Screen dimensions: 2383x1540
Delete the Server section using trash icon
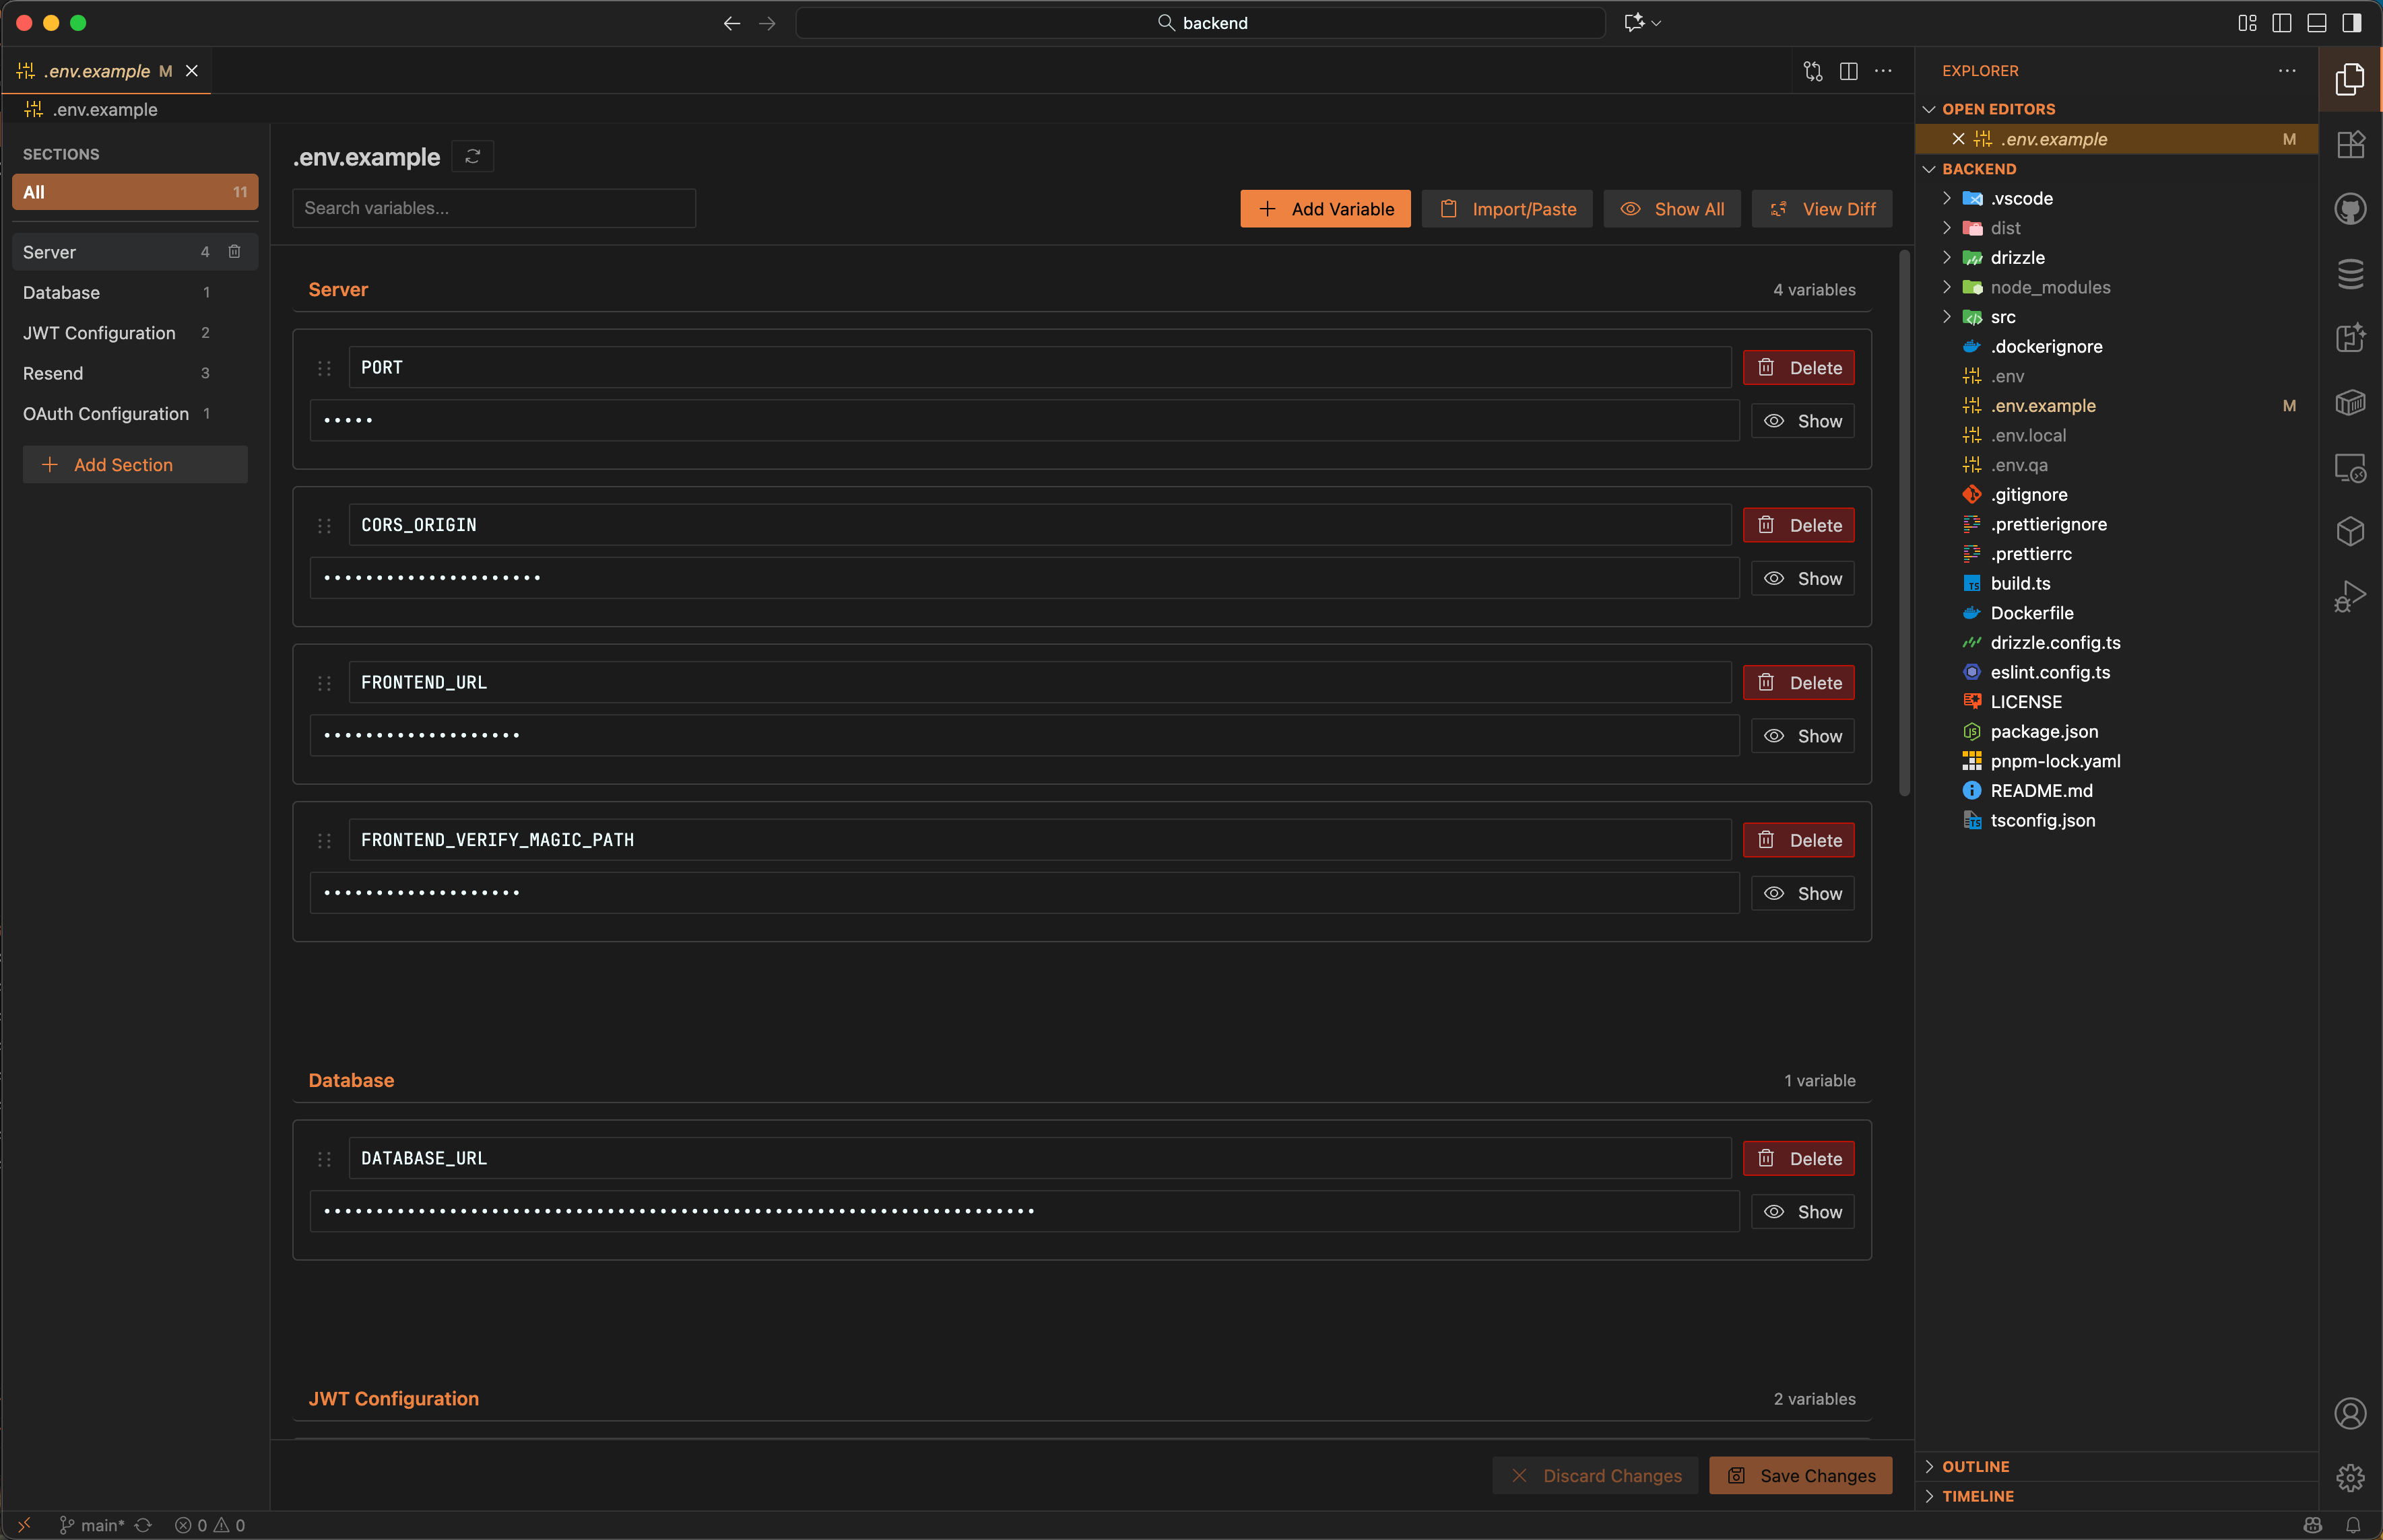pos(234,252)
